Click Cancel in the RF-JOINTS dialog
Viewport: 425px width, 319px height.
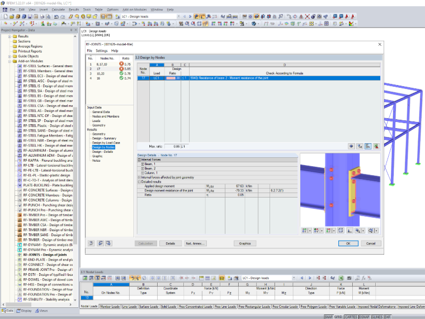click(x=371, y=243)
